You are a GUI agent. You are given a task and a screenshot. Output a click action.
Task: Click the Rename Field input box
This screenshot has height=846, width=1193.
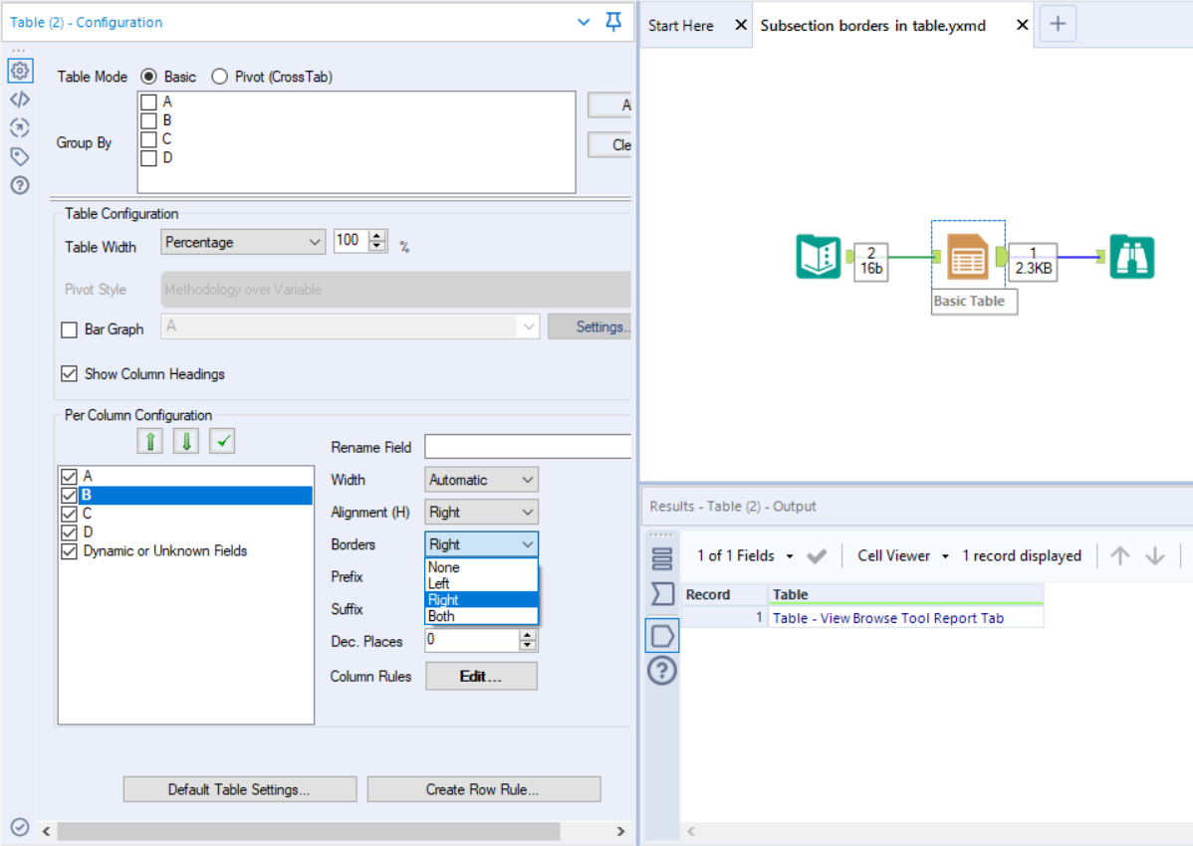pyautogui.click(x=527, y=446)
